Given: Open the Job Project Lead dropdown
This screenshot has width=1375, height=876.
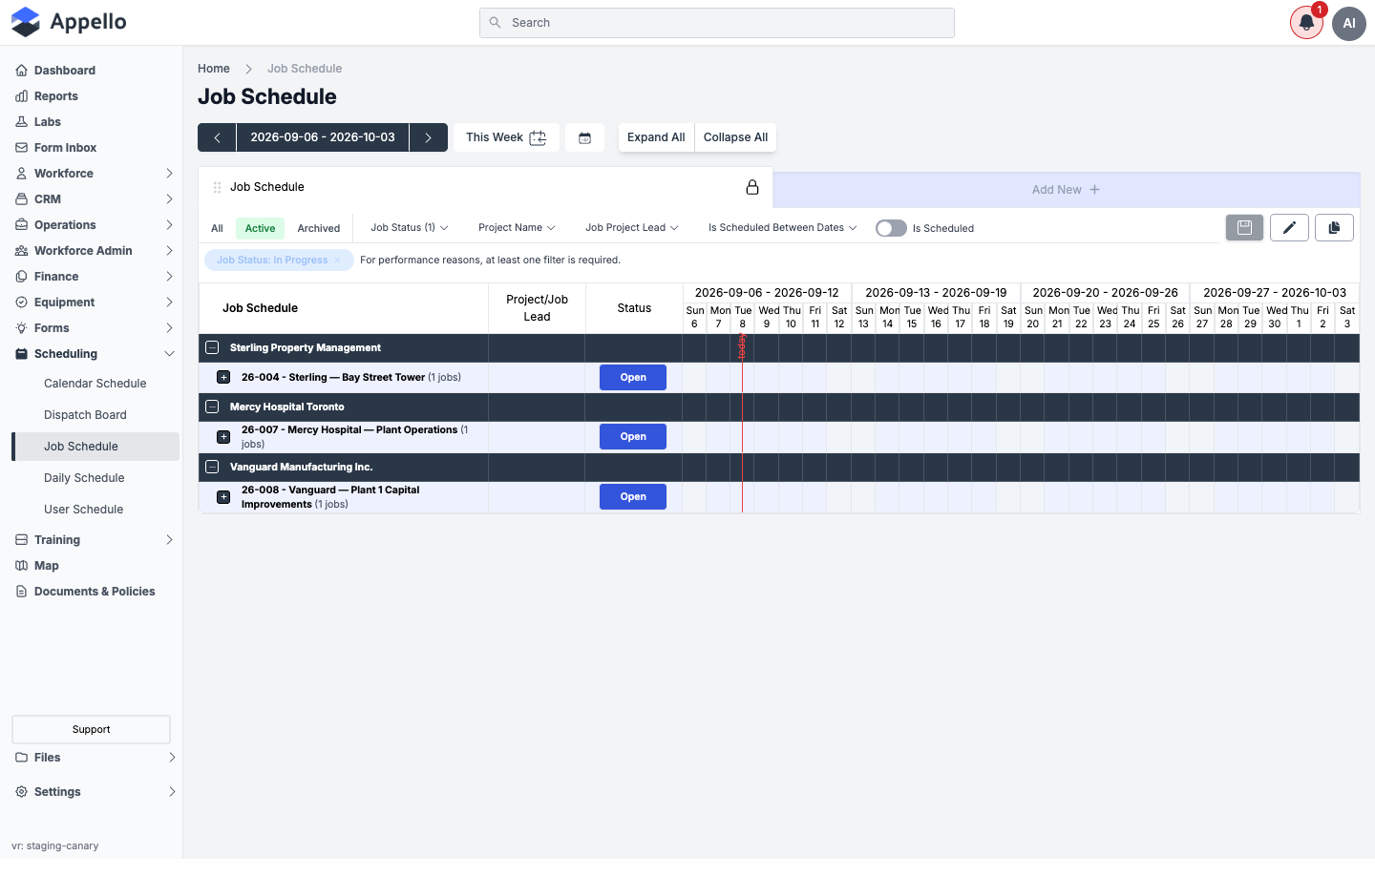Looking at the screenshot, I should point(632,228).
